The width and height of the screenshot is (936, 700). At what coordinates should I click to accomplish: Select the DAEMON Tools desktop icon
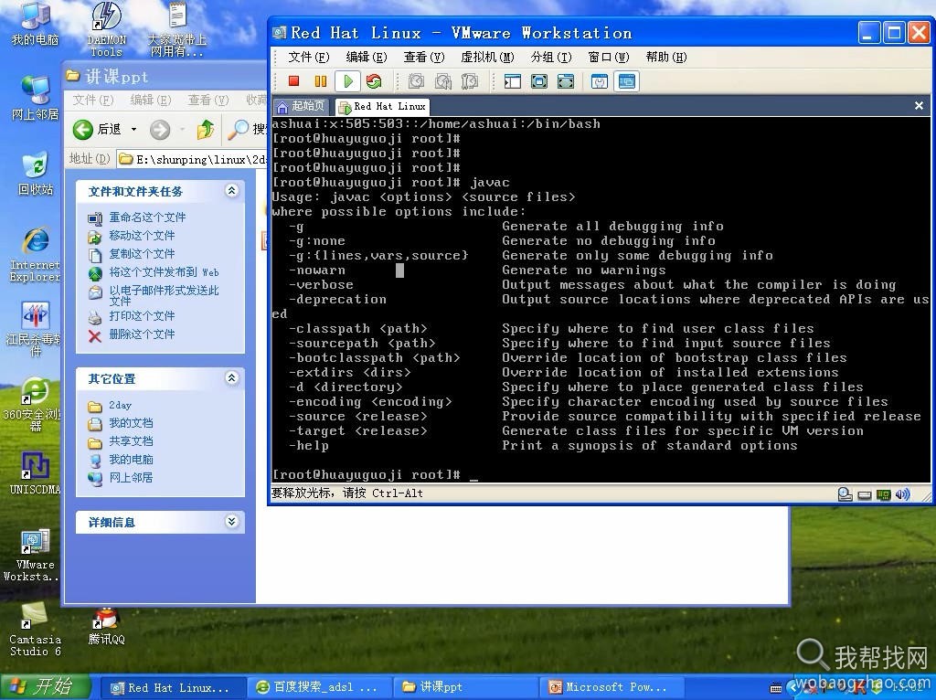click(x=106, y=28)
